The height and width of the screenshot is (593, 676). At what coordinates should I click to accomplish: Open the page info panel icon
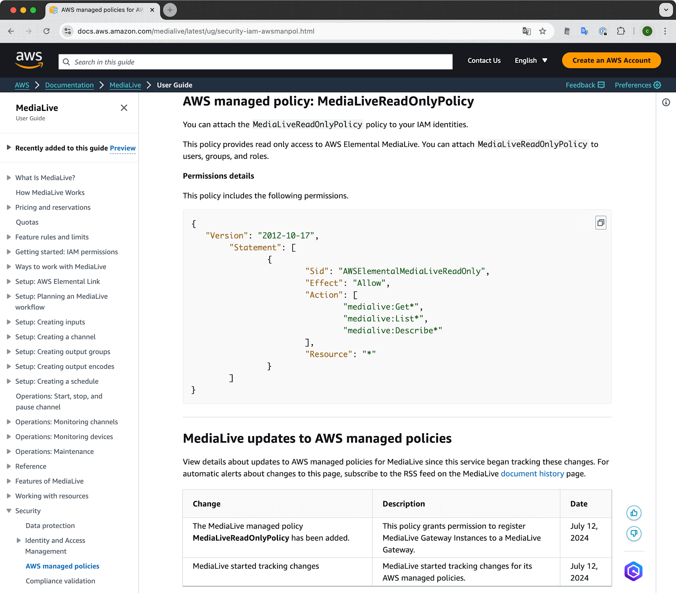666,102
